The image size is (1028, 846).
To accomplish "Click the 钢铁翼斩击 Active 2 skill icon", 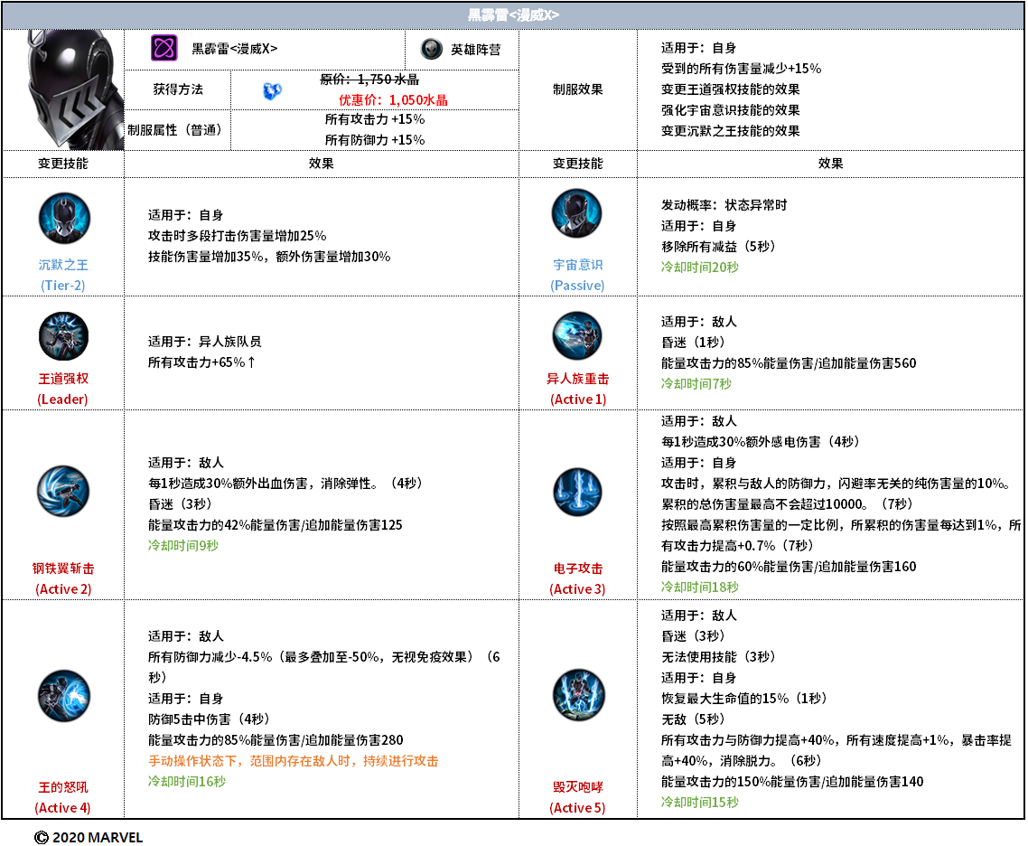I will click(63, 491).
